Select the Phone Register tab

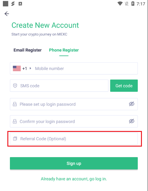[x=64, y=50]
